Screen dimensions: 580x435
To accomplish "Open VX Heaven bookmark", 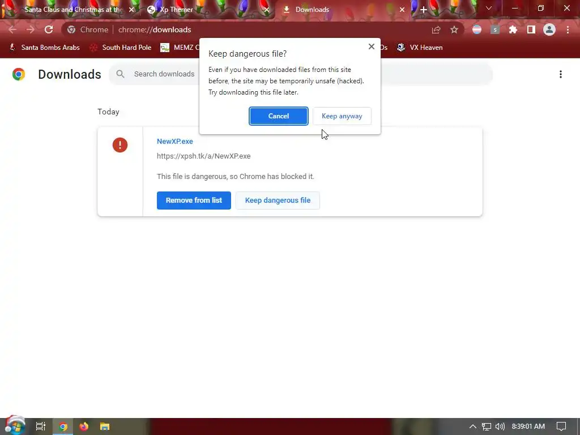I will tap(420, 48).
